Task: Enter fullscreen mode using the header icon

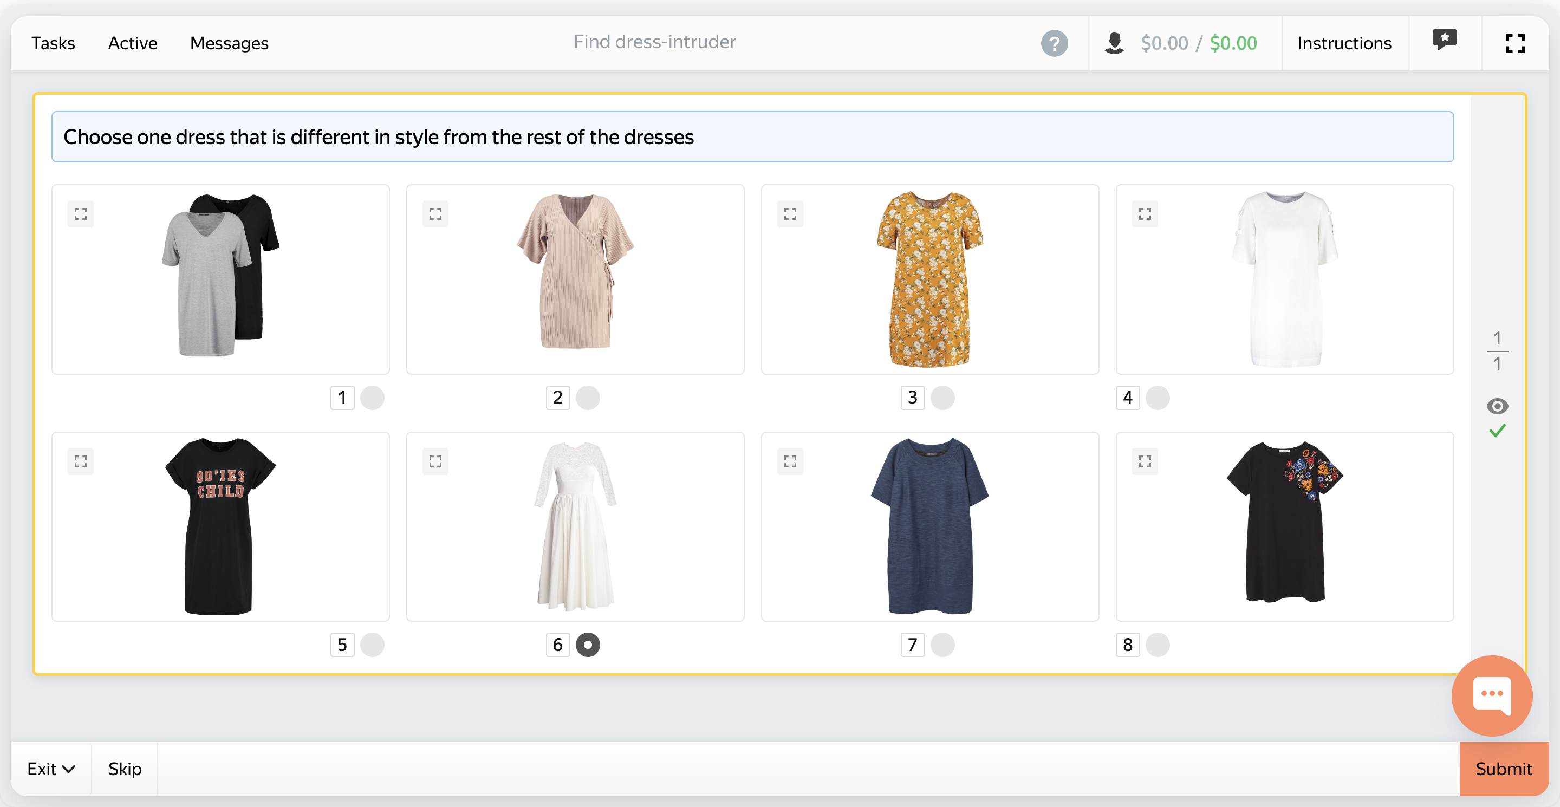Action: click(x=1514, y=43)
